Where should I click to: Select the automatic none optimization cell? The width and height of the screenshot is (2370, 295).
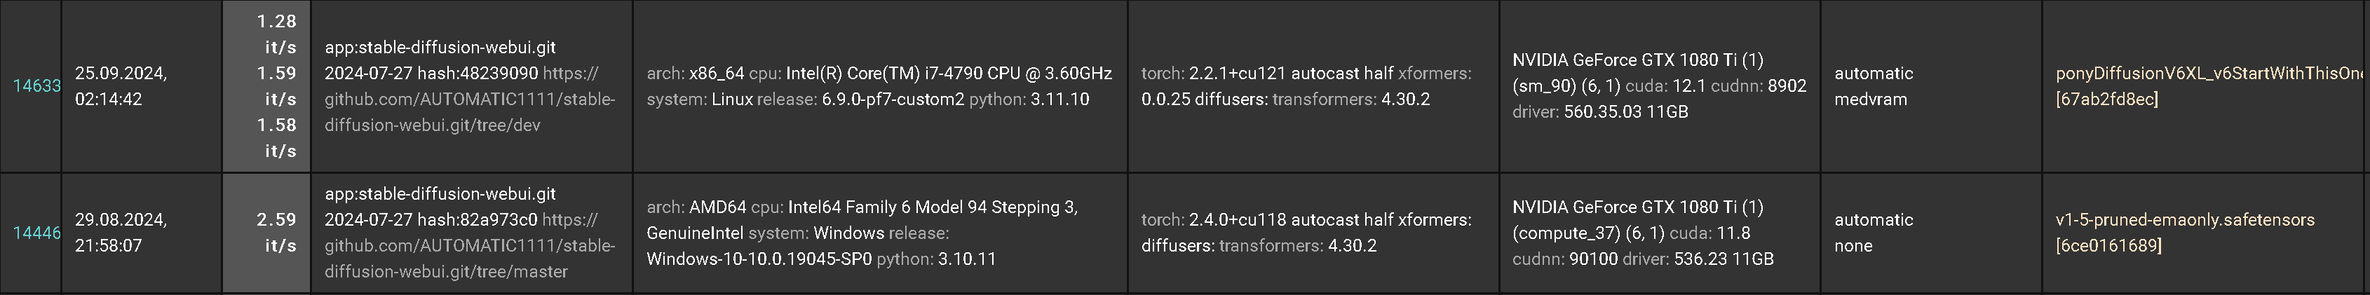pos(1873,233)
